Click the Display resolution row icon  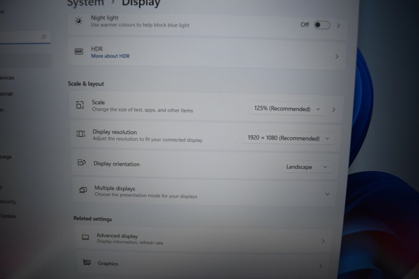[x=81, y=133]
